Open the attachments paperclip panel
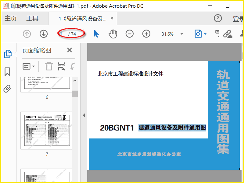Viewport: 244px width, 183px height. coord(7,89)
